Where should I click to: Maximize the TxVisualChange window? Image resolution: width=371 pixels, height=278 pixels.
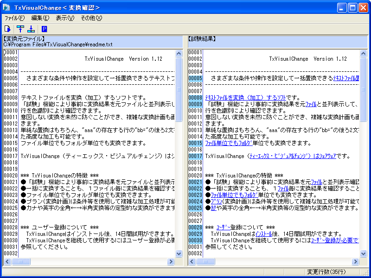(352, 8)
